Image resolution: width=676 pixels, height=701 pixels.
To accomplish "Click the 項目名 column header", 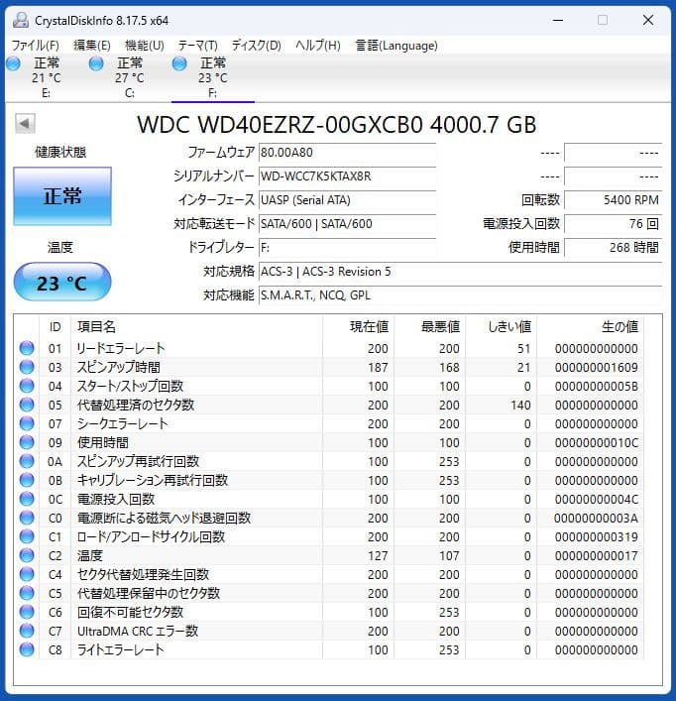I will [x=96, y=327].
